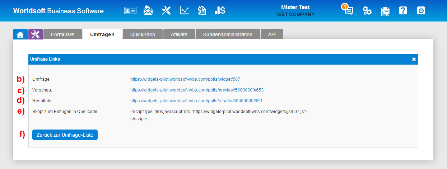447x169 pixels.
Task: Click the 'Resultate:' label
Action: 42,101
